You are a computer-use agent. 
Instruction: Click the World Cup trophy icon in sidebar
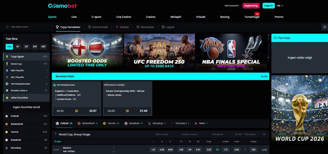click(7, 64)
